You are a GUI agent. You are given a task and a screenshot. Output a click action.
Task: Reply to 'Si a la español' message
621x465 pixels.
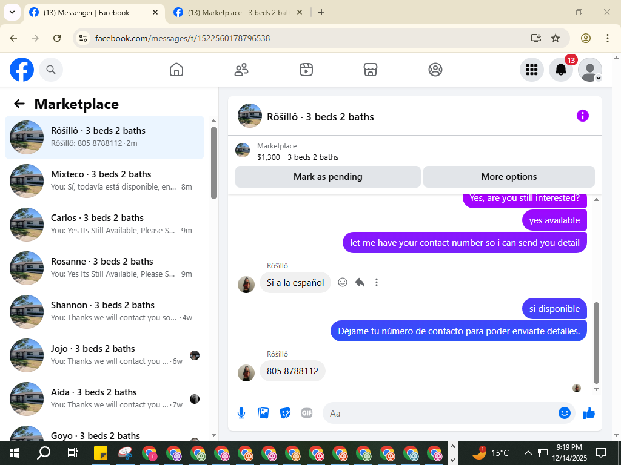point(360,282)
